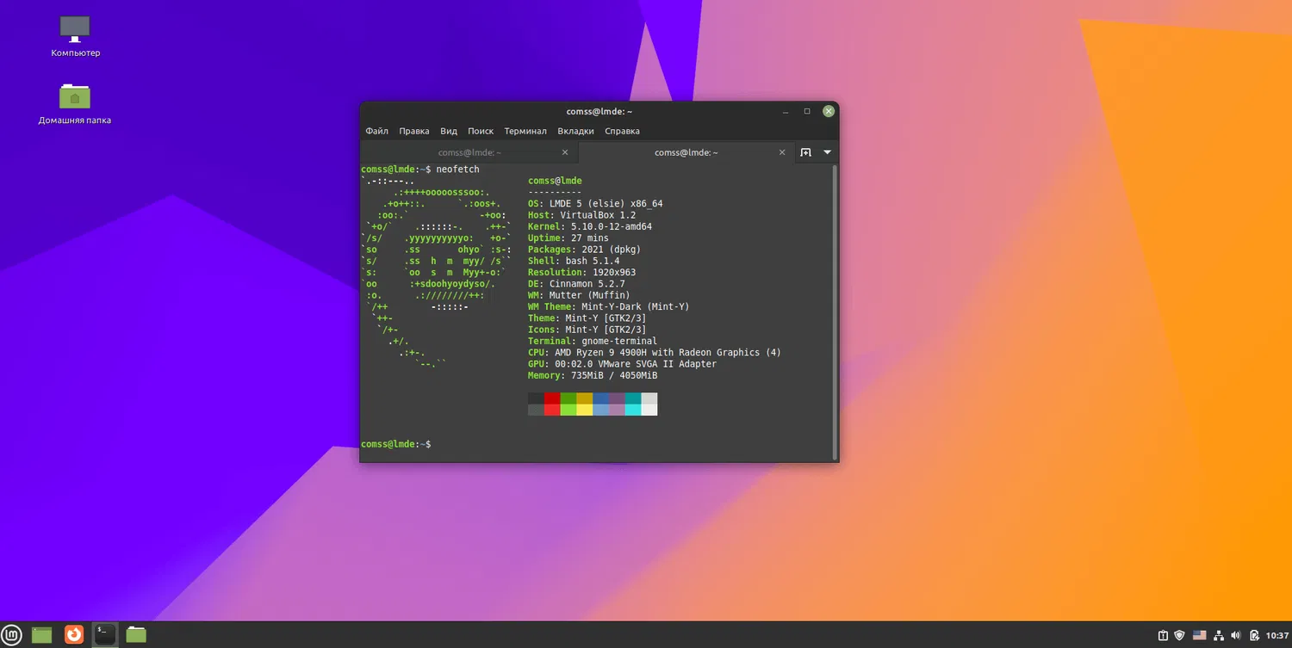Click the "Memory: 735MiB / 4050MiB" line

(x=593, y=376)
